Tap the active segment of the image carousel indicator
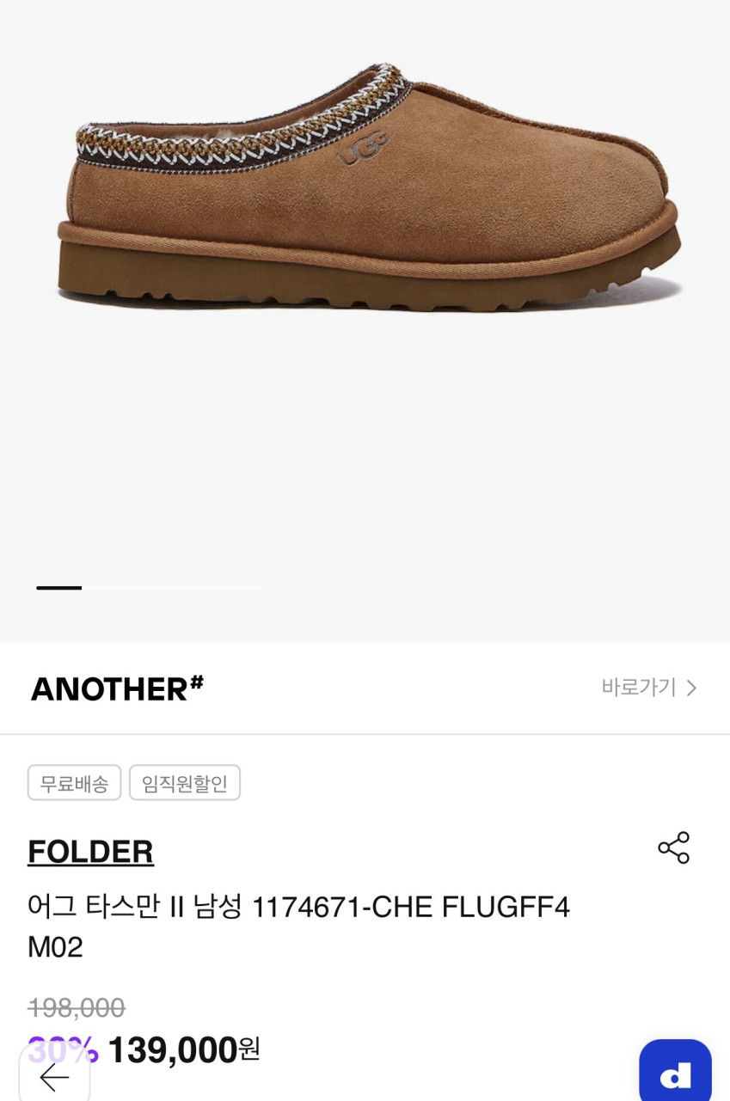The image size is (730, 1101). (x=58, y=588)
